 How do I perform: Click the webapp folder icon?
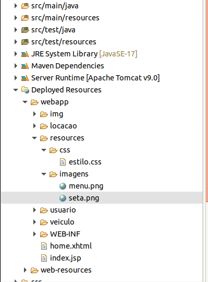[34, 102]
